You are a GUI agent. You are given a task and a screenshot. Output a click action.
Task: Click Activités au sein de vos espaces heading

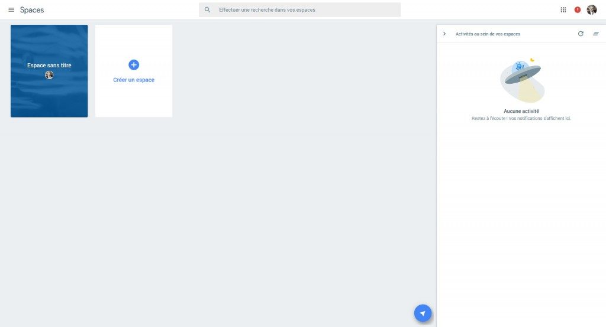pos(488,34)
